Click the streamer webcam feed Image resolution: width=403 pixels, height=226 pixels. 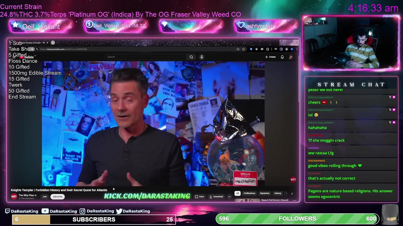351,43
